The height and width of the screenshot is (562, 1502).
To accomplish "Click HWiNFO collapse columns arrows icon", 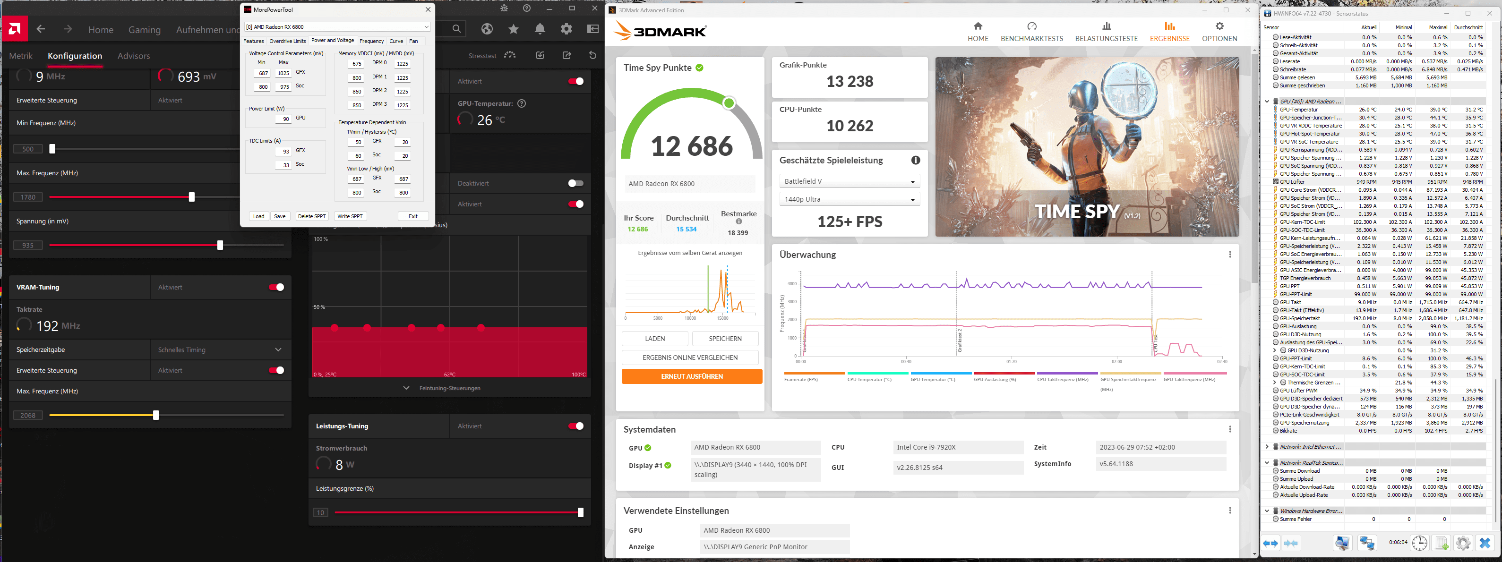I will click(1291, 543).
